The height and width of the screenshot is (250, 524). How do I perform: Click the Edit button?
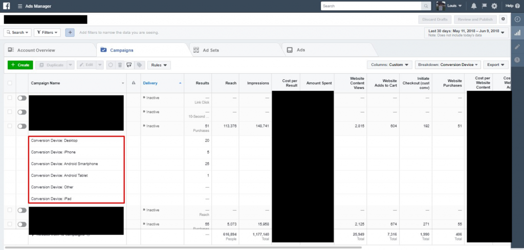[86, 65]
